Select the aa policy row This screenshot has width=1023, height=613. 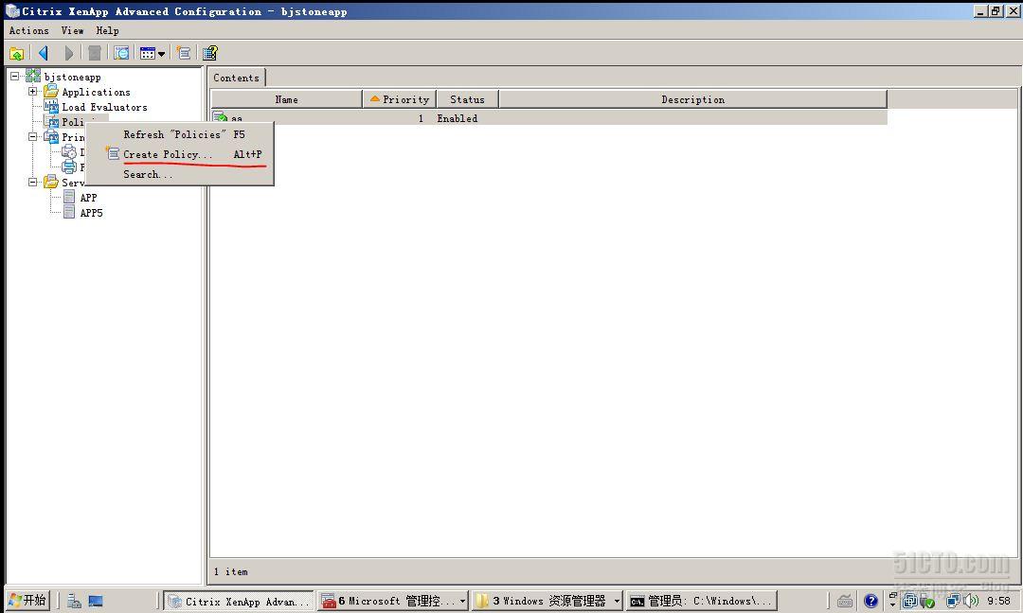pos(548,118)
